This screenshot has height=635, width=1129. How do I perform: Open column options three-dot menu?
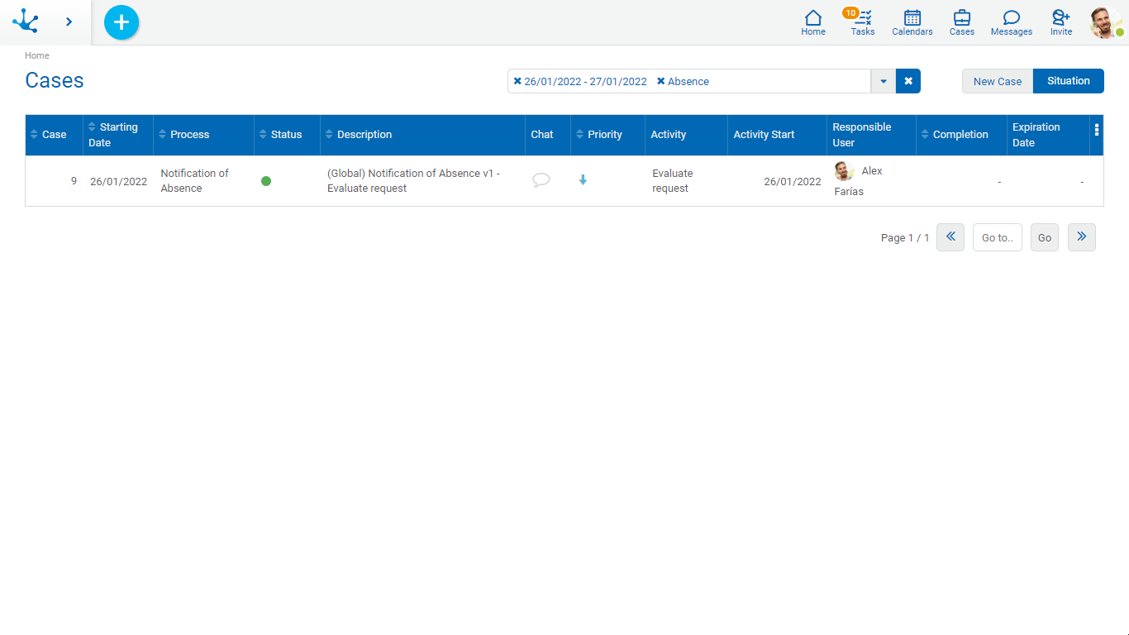(x=1097, y=130)
